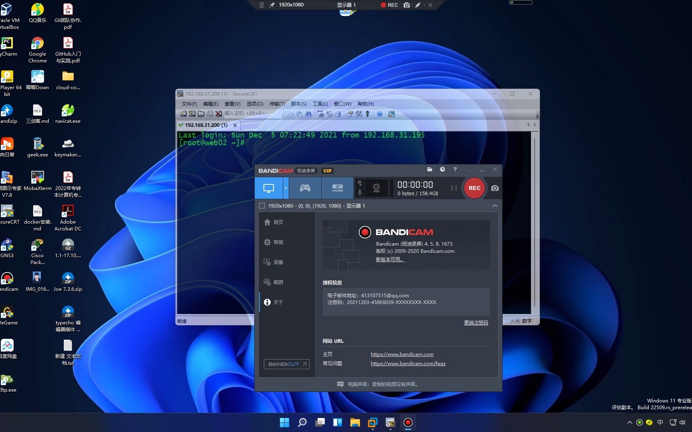Screen dimensions: 692x432
Task: Show hidden system tray icons chevron
Action: coord(630,422)
